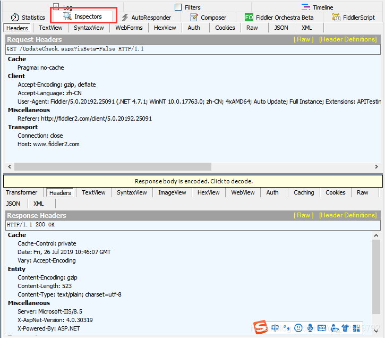Image resolution: width=385 pixels, height=338 pixels.
Task: Click the Inspectors magnifier icon
Action: (x=67, y=16)
